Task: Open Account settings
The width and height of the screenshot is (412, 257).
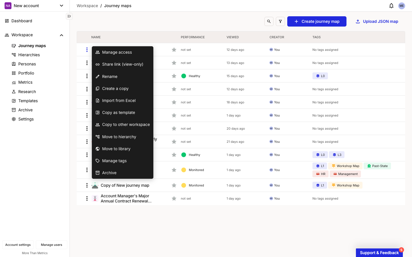Action: 18,245
